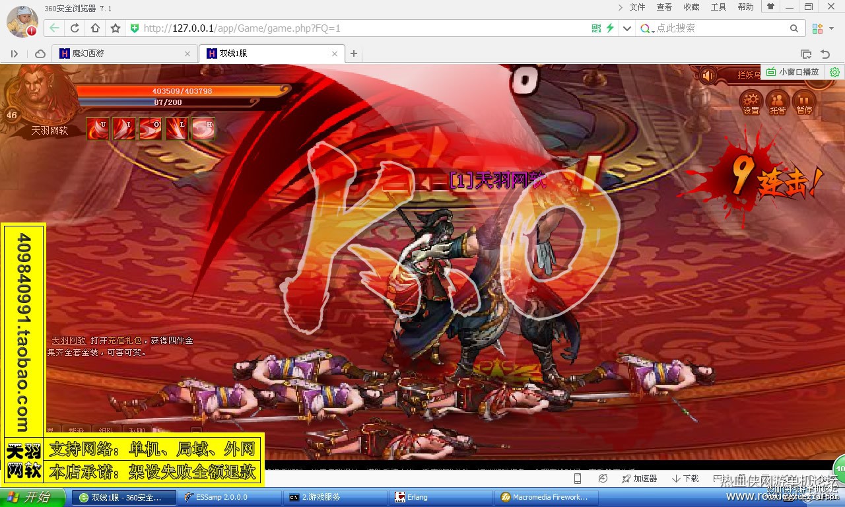
Task: Open the green gear next to 小窗口播放
Action: coord(834,72)
